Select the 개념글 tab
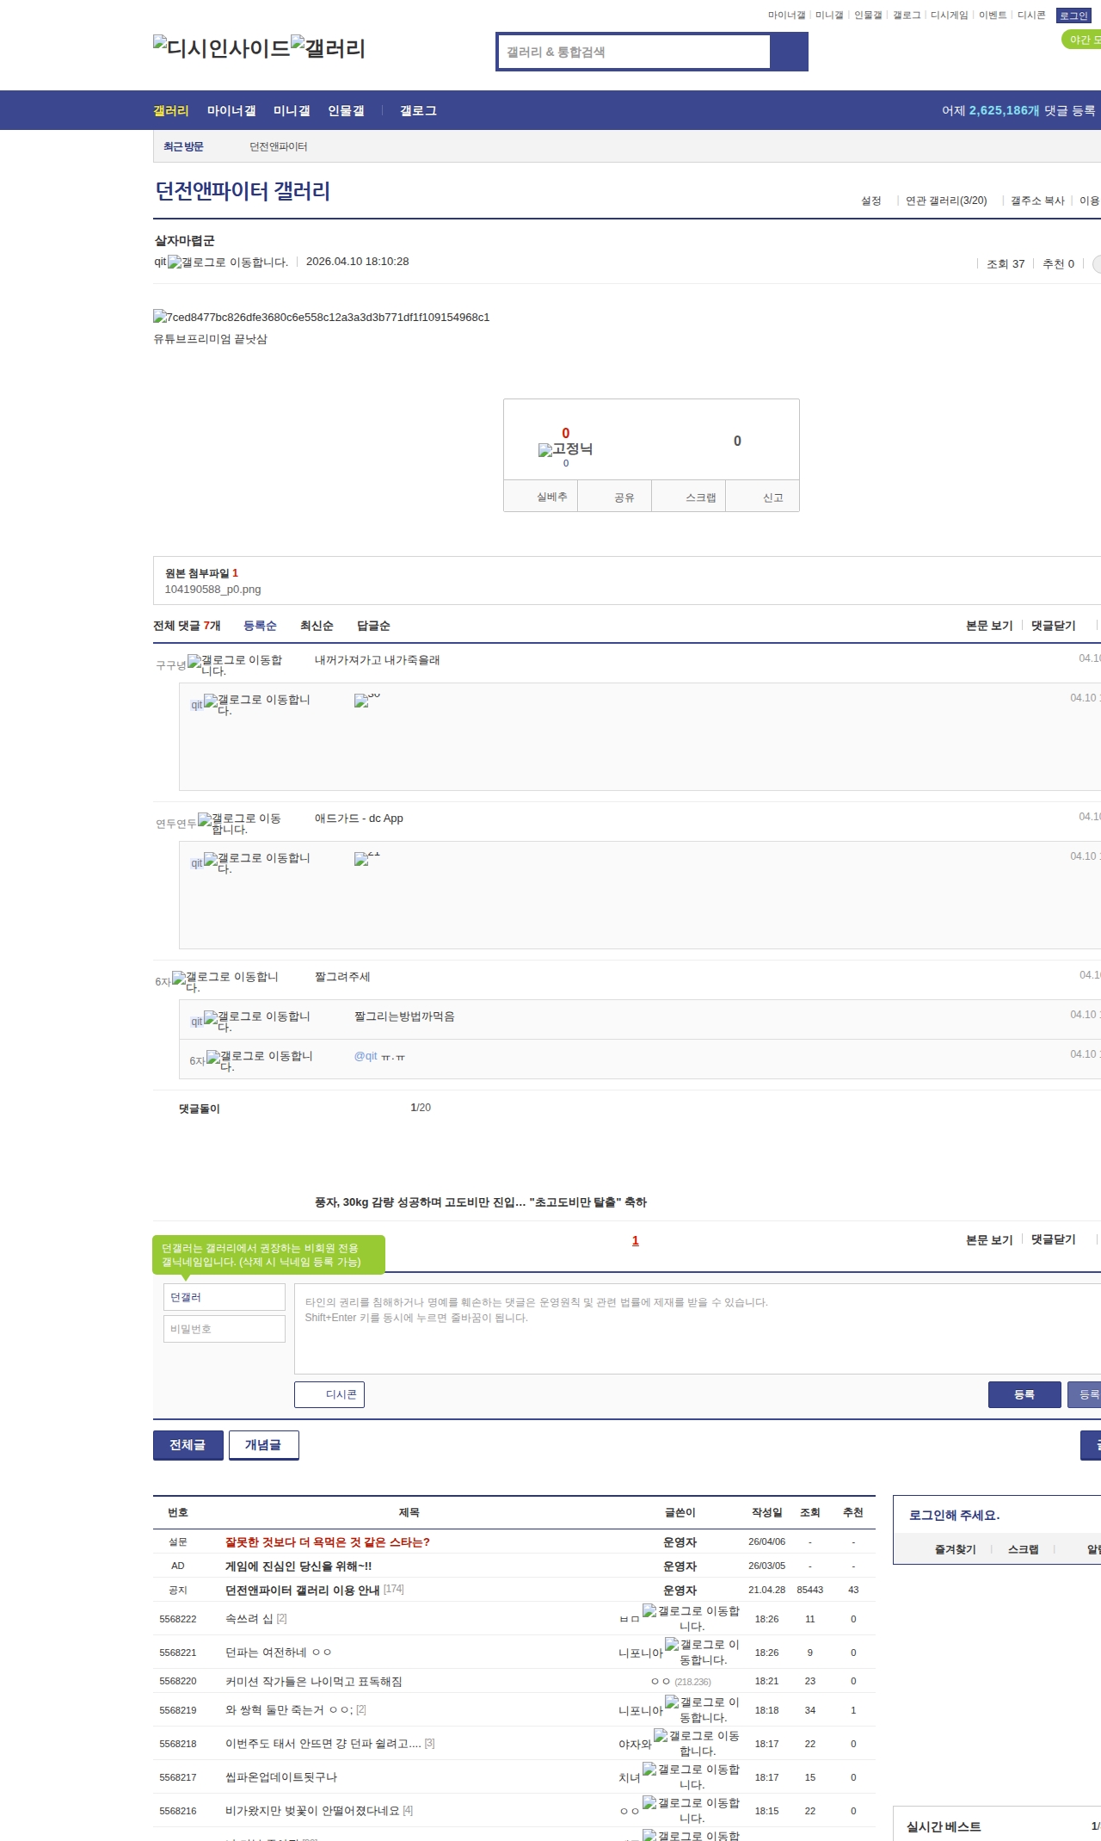The height and width of the screenshot is (1841, 1101). (x=263, y=1445)
